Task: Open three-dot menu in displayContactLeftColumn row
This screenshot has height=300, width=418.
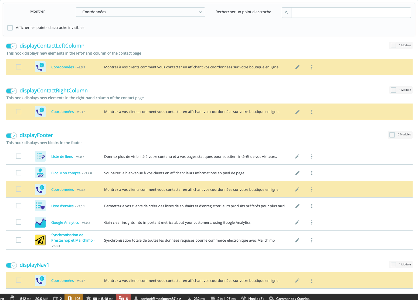Action: coord(312,67)
